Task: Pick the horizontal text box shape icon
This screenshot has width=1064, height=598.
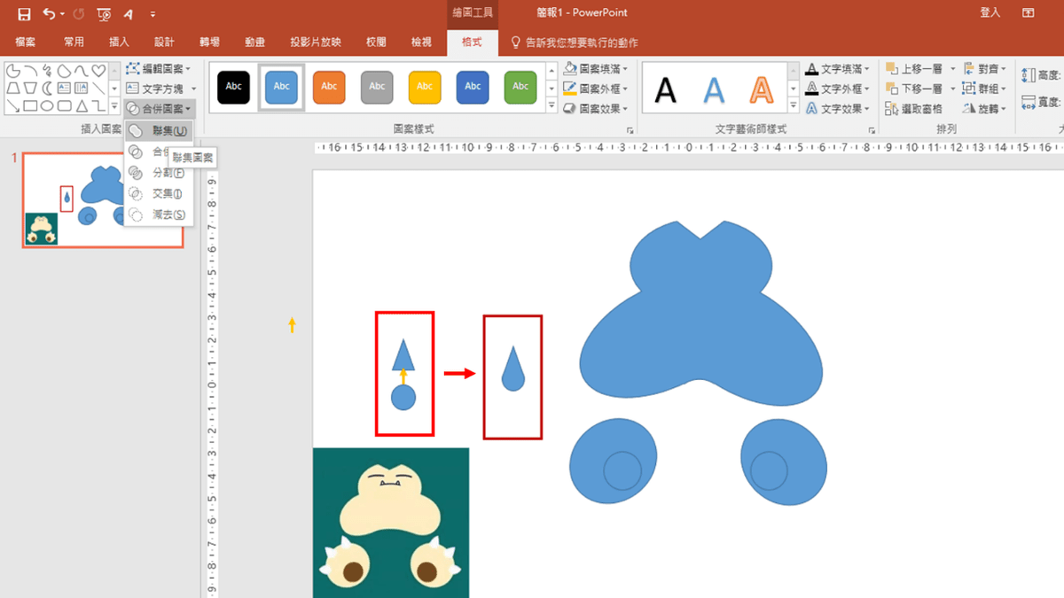Action: pyautogui.click(x=65, y=89)
